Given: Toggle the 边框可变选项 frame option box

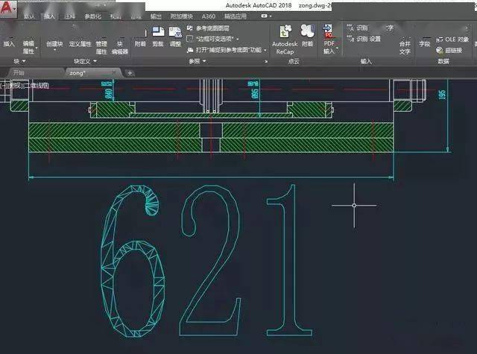Looking at the screenshot, I should tap(190, 39).
